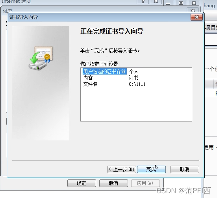Close the 证书 dialog behind the wizard

193,10
